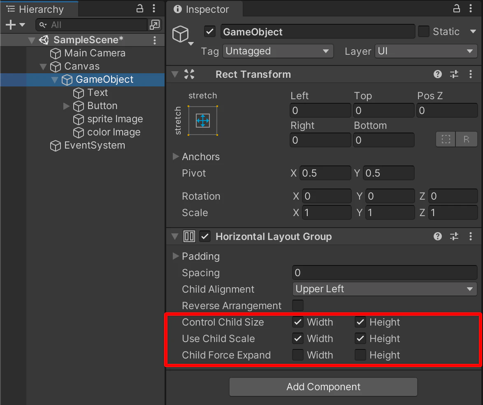Switch to the Hierarchy tab

(39, 9)
